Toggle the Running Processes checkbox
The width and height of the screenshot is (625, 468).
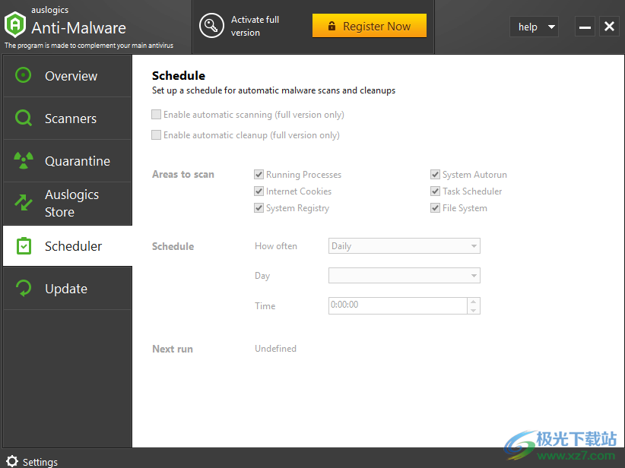pyautogui.click(x=259, y=175)
